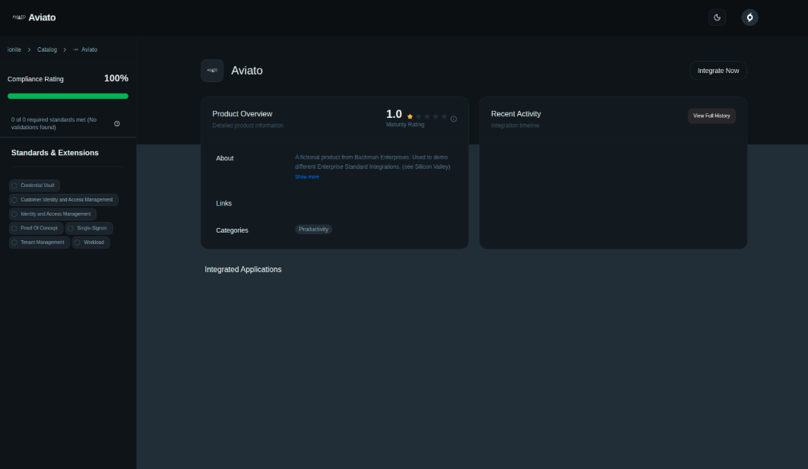The height and width of the screenshot is (469, 808).
Task: Select the Workload standard chip
Action: point(91,242)
